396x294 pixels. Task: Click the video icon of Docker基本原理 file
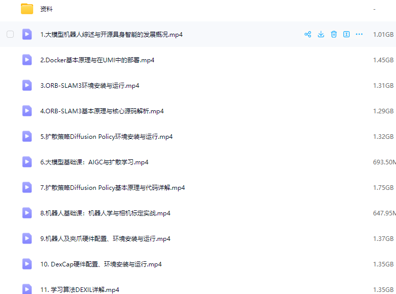(27, 60)
